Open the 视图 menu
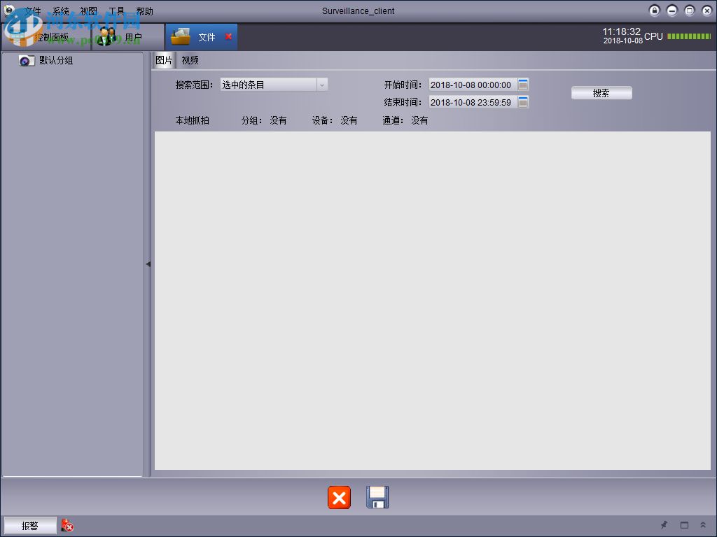This screenshot has width=717, height=537. (88, 11)
